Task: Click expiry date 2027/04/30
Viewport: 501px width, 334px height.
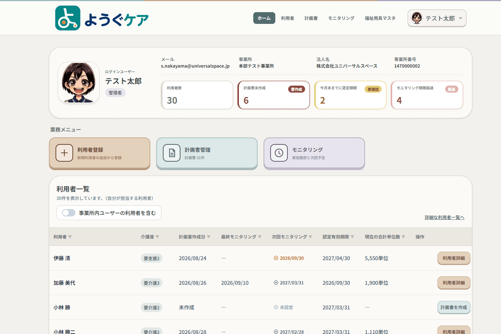Action: 336,258
